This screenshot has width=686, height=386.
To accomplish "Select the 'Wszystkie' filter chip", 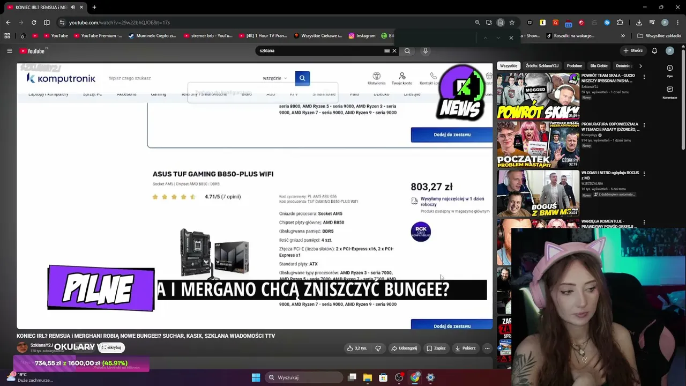I will [509, 66].
